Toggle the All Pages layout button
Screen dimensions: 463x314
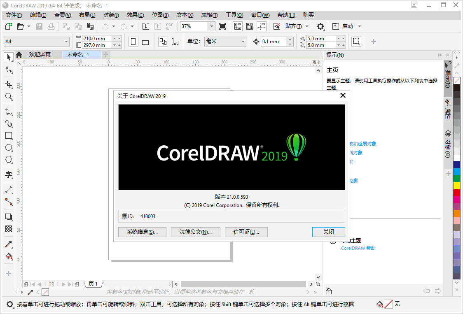point(163,42)
